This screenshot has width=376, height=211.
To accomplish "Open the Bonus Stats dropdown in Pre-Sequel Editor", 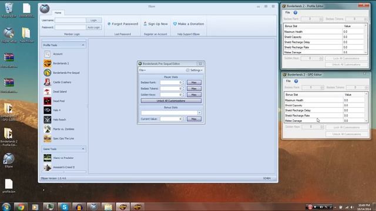I will pyautogui.click(x=199, y=113).
